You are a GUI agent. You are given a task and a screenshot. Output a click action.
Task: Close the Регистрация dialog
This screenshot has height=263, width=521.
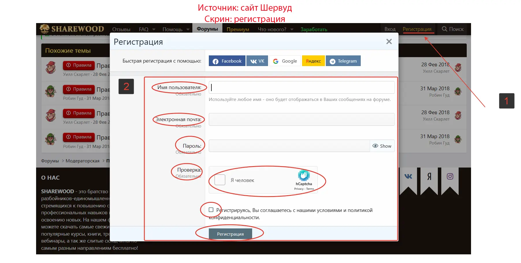(x=389, y=42)
